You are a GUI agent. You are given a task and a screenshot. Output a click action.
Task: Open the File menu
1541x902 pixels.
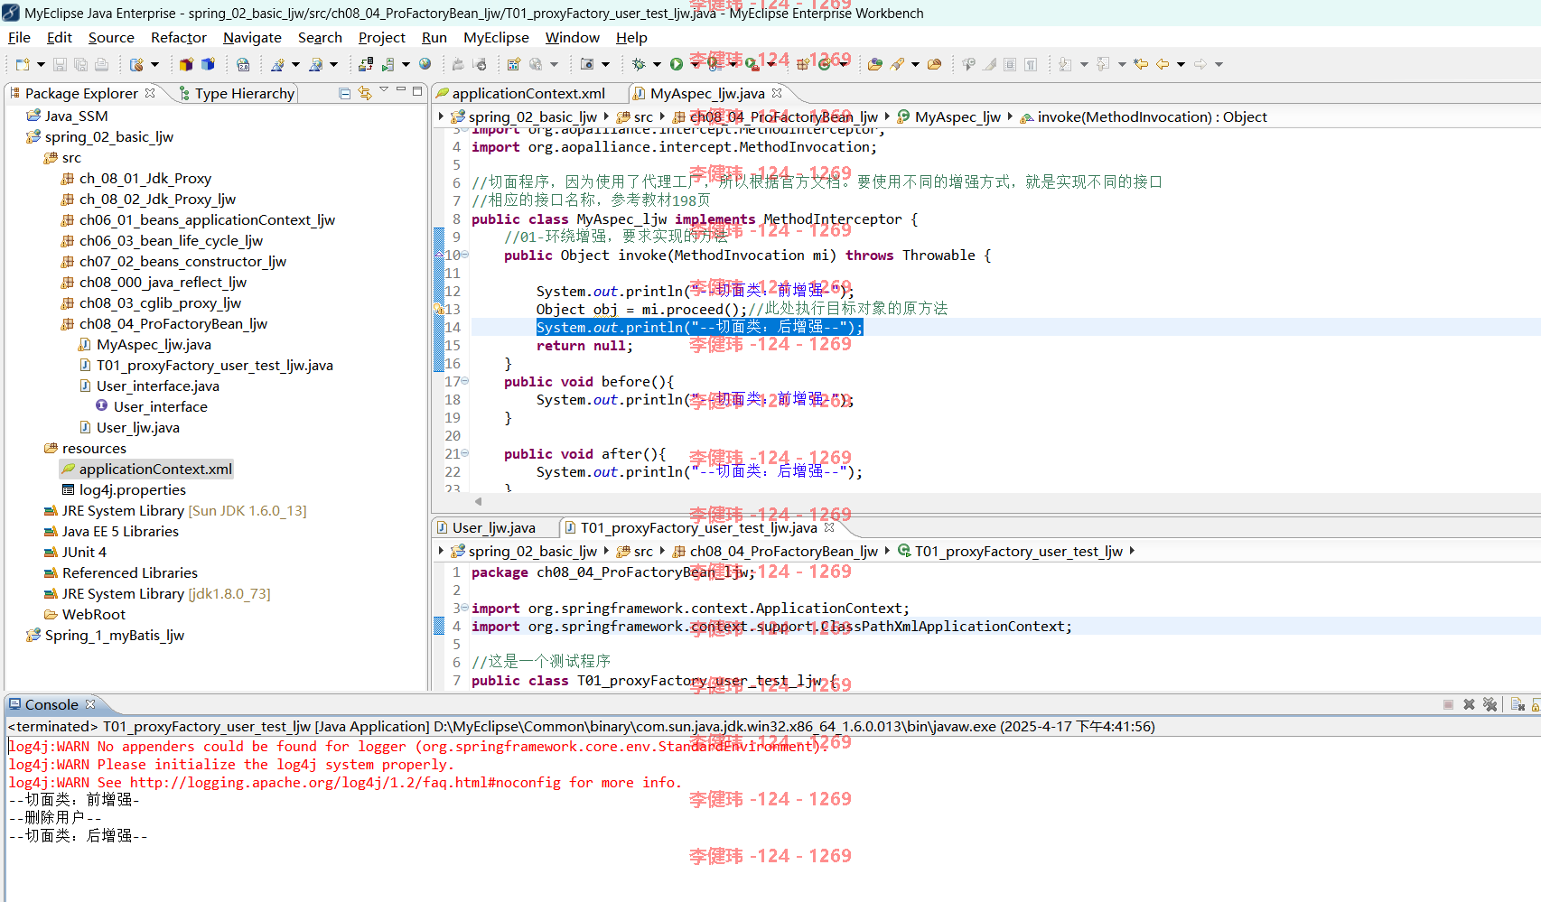point(19,37)
